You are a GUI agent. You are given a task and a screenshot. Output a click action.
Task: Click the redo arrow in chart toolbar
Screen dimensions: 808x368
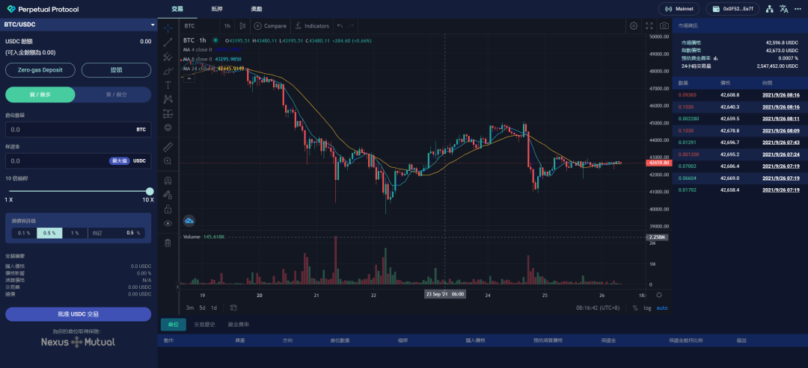[x=351, y=25]
